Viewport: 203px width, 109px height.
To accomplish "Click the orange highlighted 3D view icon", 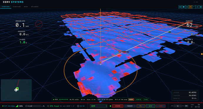I will point(190,7).
